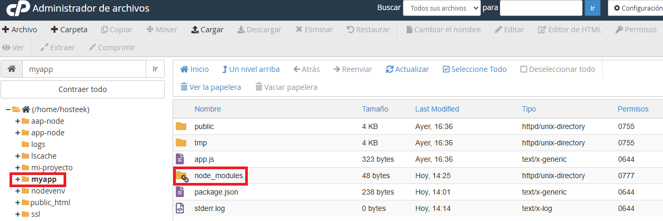Select the app.js file name
663x221 pixels.
pos(204,159)
